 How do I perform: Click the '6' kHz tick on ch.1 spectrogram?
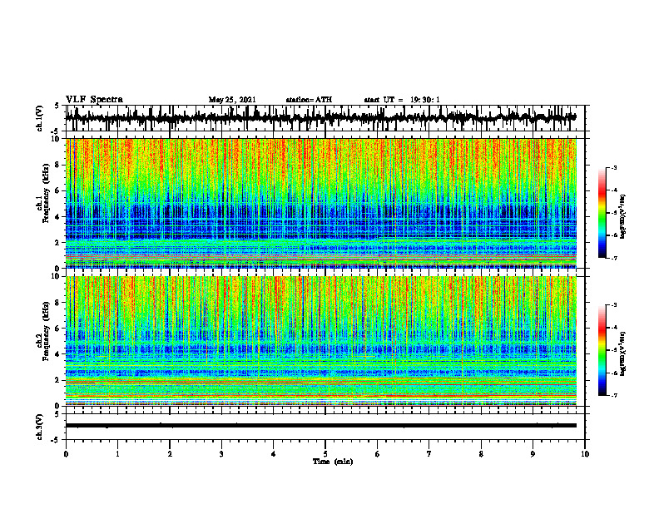click(x=57, y=190)
